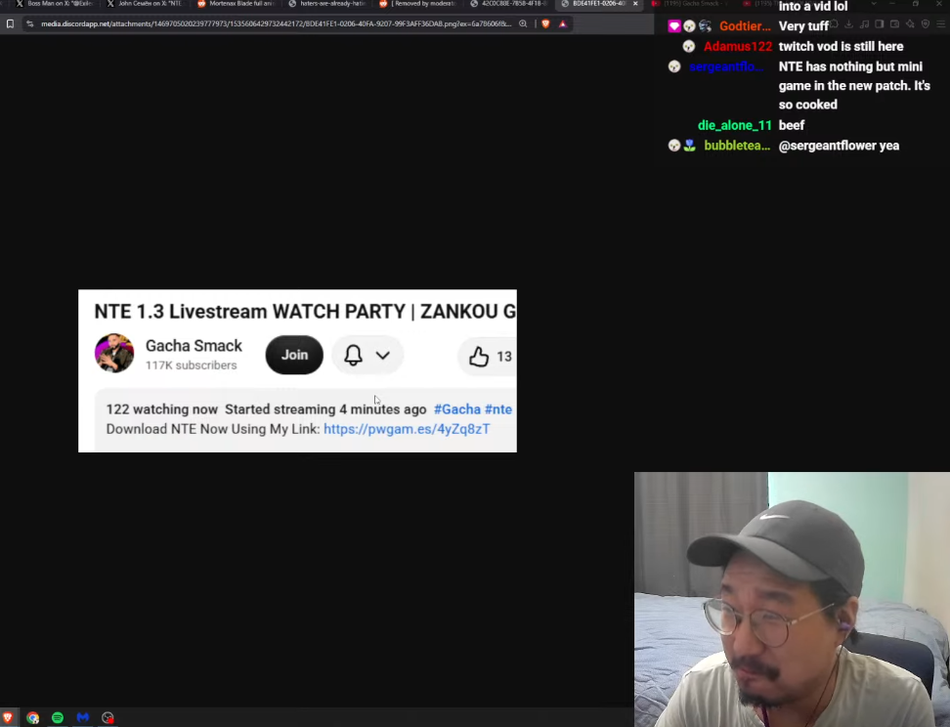Close the active BDE41FE1 tab
This screenshot has width=950, height=727.
click(635, 4)
